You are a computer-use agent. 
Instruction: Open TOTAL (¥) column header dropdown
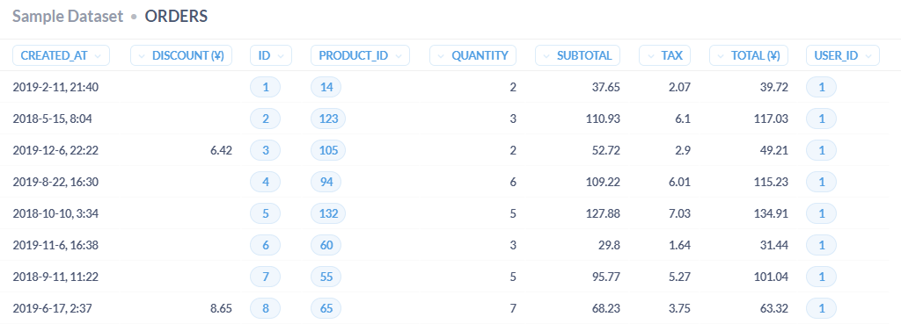[749, 55]
